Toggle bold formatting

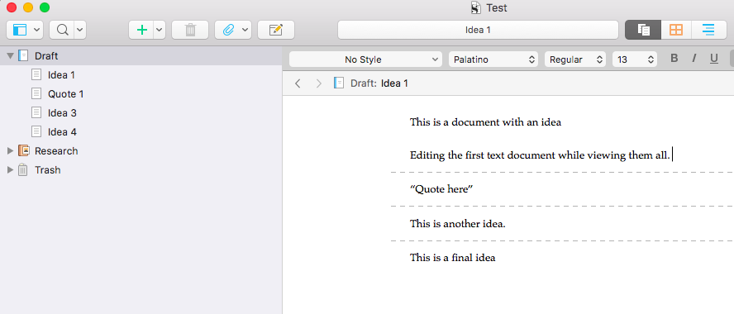click(x=674, y=59)
